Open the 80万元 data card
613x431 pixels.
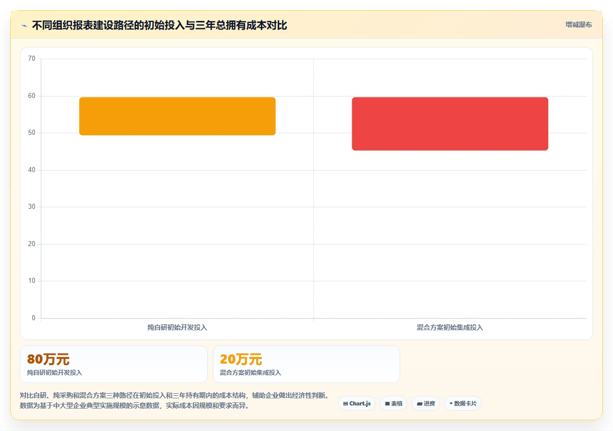(x=114, y=364)
